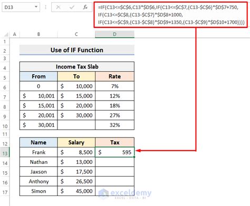Click the 'Rate' column header cell
Viewport: 250px width, 206px height.
114,76
